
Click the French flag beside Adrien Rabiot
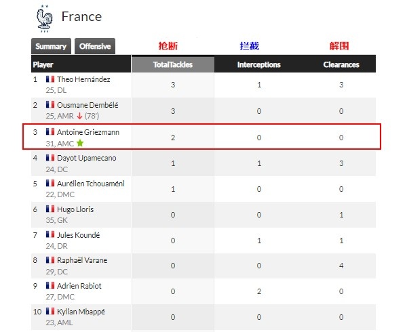tap(50, 285)
